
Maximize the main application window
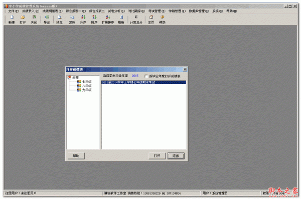tap(290, 6)
